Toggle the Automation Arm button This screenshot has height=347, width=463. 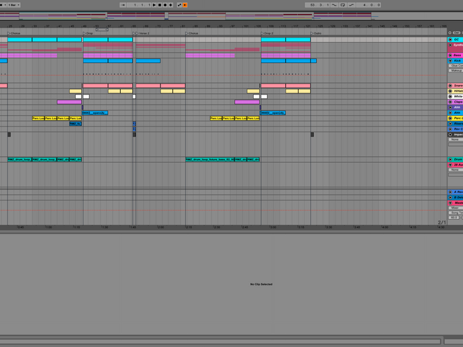pos(179,5)
